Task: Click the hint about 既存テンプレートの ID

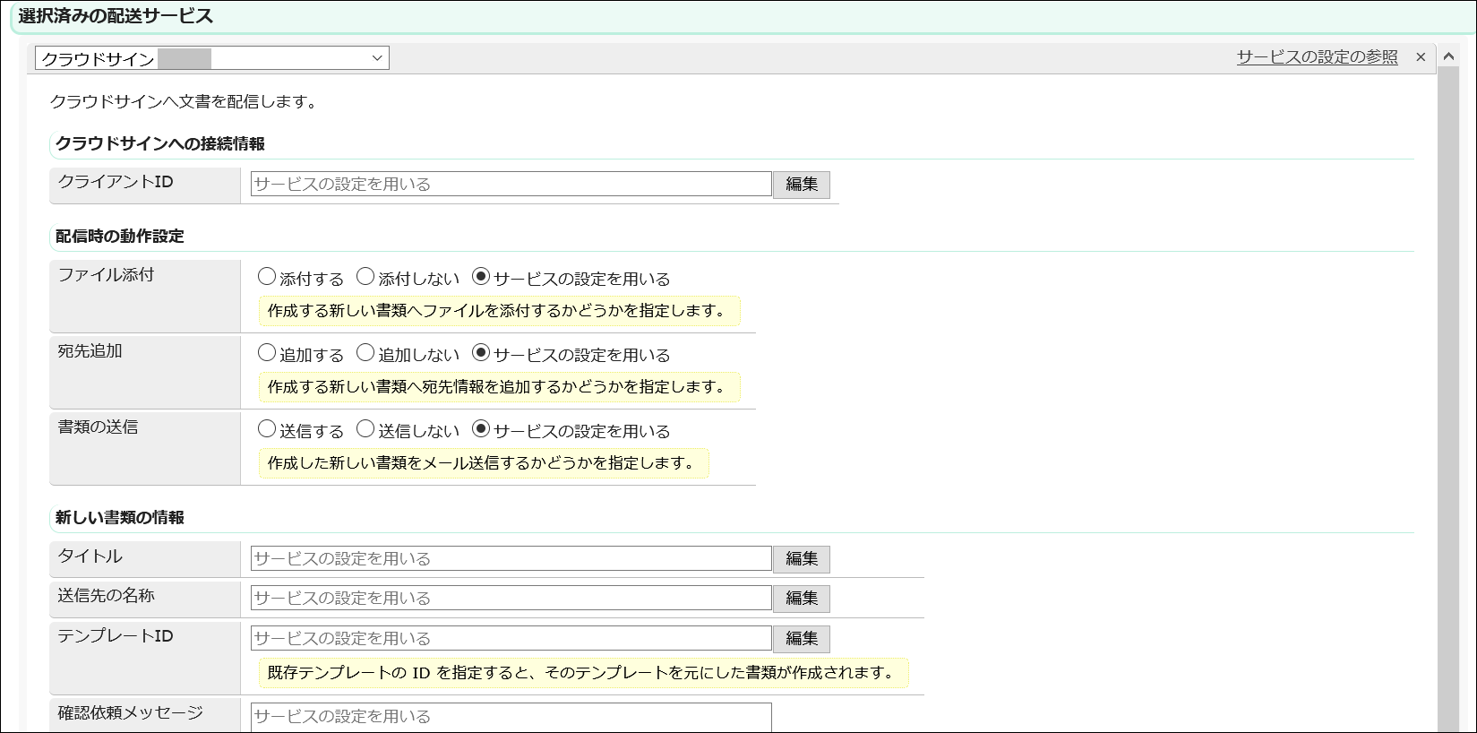Action: click(x=584, y=673)
